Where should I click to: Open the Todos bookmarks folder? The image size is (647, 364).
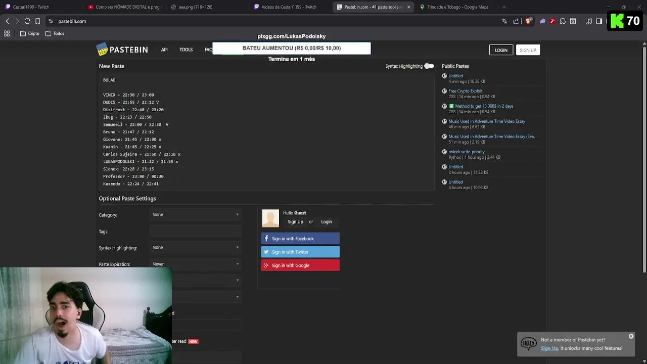tap(55, 33)
